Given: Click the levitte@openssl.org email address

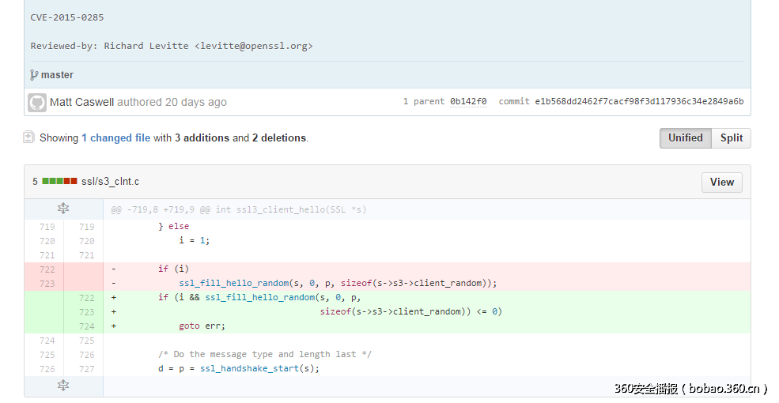Looking at the screenshot, I should pos(253,46).
